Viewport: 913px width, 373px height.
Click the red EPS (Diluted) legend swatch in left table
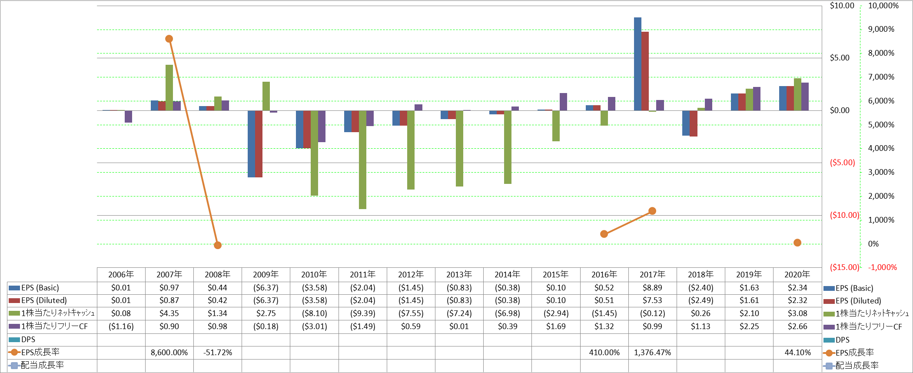[x=14, y=300]
